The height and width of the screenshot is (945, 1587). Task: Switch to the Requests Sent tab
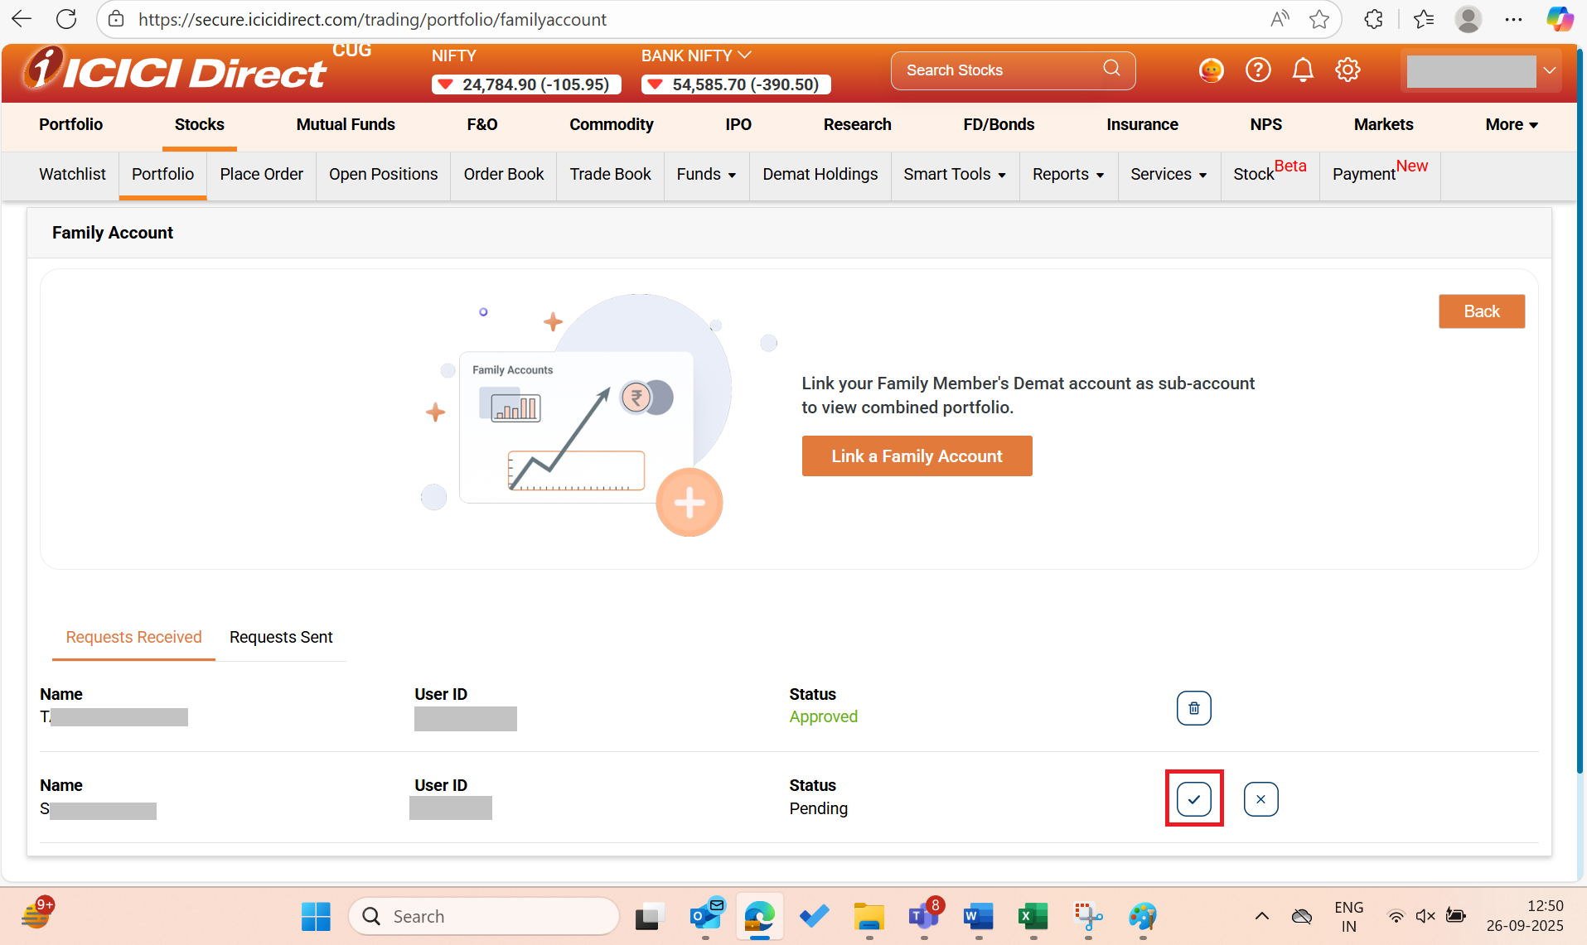pos(280,637)
